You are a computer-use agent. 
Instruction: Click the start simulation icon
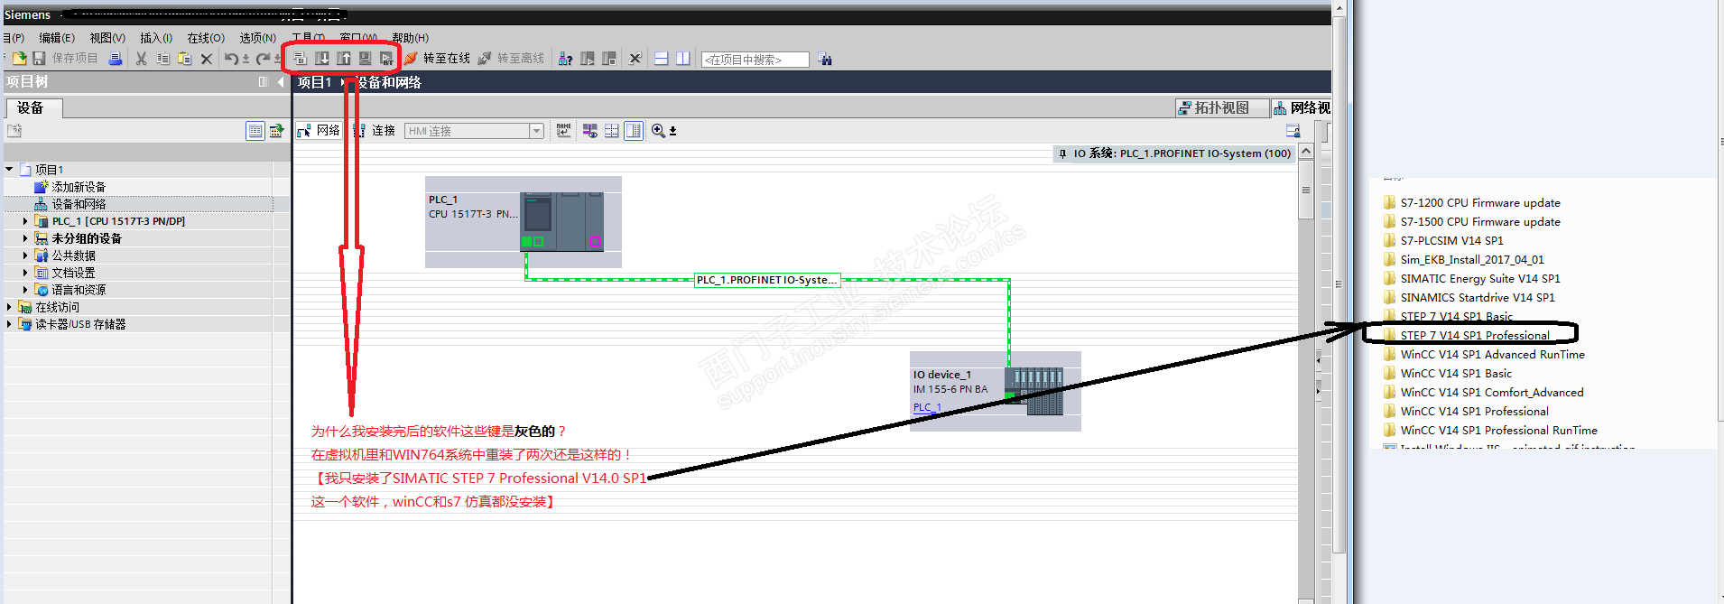[366, 59]
